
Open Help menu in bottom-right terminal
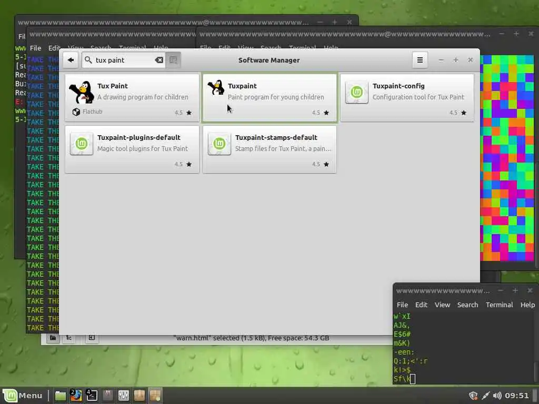coord(527,305)
